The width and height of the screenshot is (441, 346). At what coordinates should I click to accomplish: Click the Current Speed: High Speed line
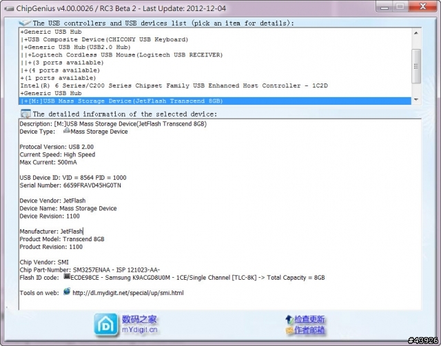click(57, 154)
